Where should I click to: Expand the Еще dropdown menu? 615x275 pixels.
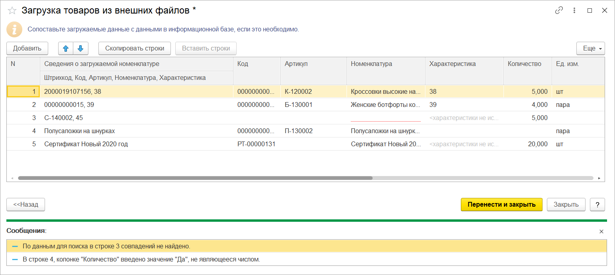click(590, 48)
